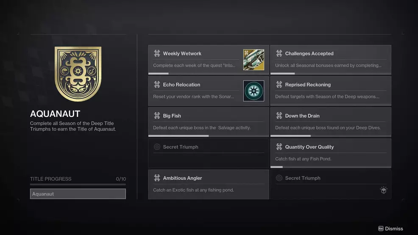Click the Esc key icon beside Dismiss
This screenshot has height=235, width=418.
pyautogui.click(x=381, y=229)
